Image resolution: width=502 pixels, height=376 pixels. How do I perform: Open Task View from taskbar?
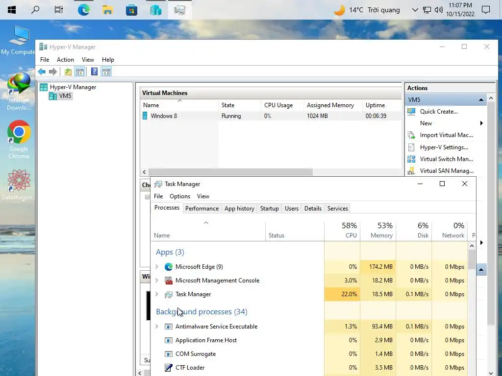click(59, 10)
